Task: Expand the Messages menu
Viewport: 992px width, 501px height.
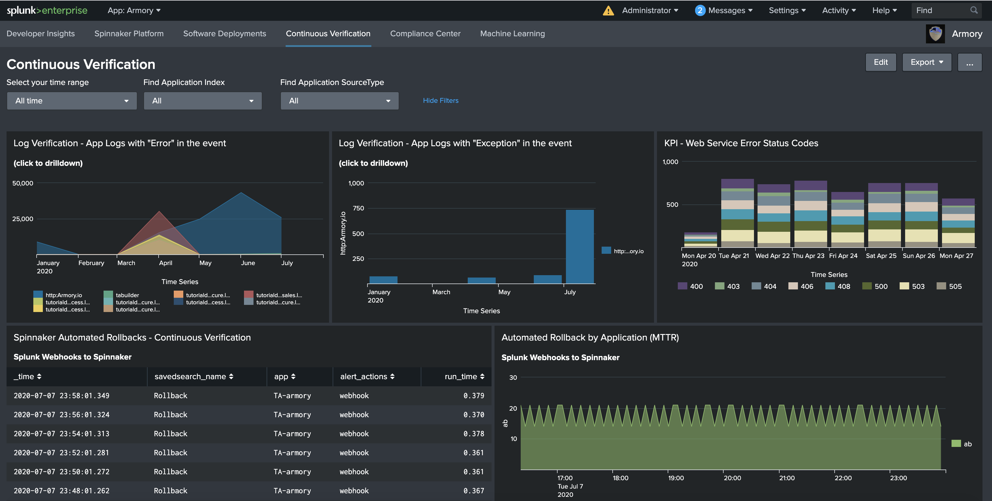Action: pos(730,10)
